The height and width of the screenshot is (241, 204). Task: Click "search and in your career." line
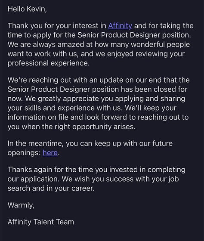coord(51,188)
